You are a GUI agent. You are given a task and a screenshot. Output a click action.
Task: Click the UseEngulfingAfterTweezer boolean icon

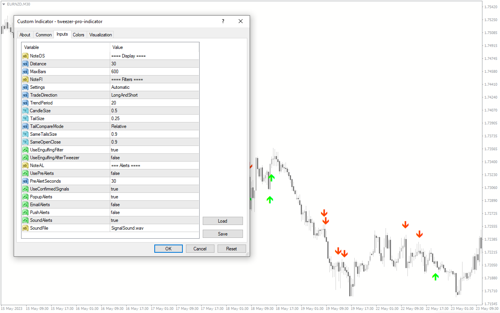pyautogui.click(x=25, y=158)
